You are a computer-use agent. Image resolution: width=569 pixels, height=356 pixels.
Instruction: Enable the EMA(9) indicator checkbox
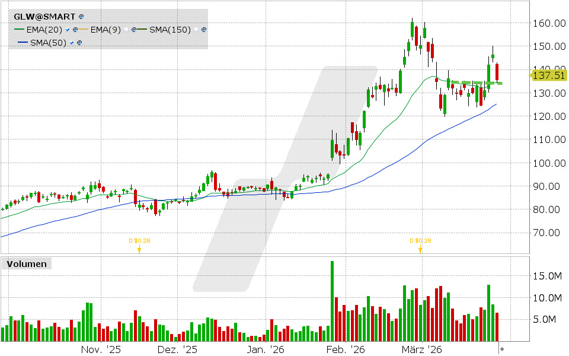coord(126,29)
